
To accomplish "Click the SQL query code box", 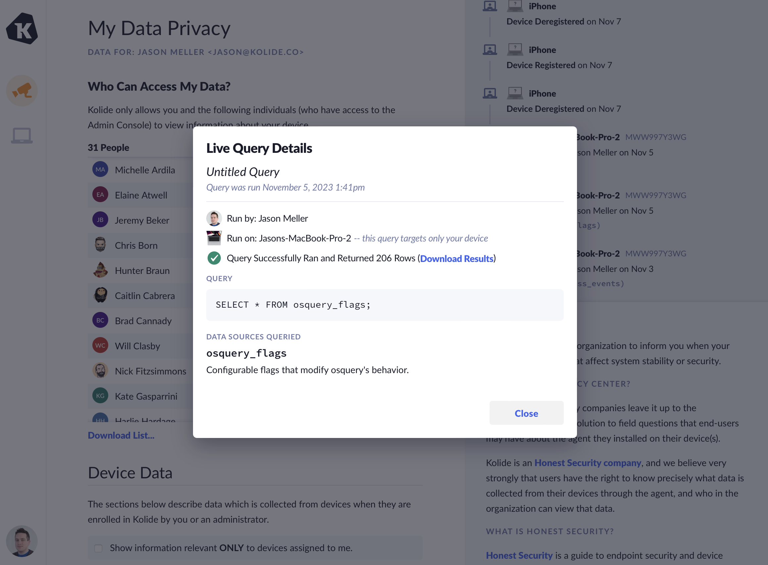I will [384, 305].
